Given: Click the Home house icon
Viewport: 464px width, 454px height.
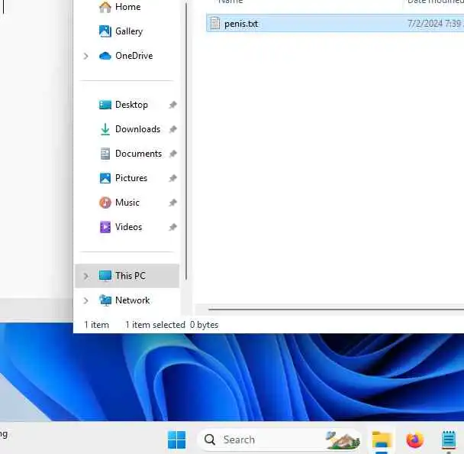Looking at the screenshot, I should 105,7.
